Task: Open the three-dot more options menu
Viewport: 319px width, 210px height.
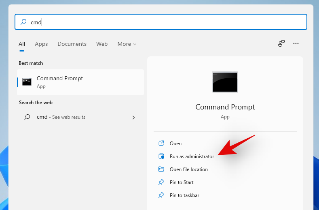Action: (x=296, y=44)
